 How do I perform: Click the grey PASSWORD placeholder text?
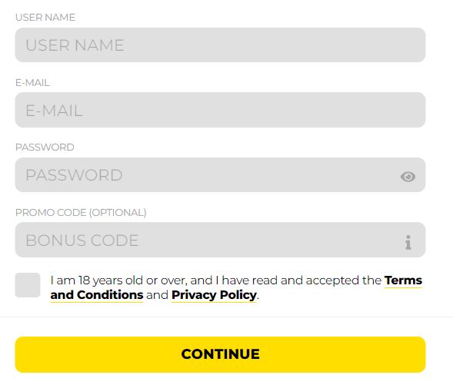tap(74, 175)
